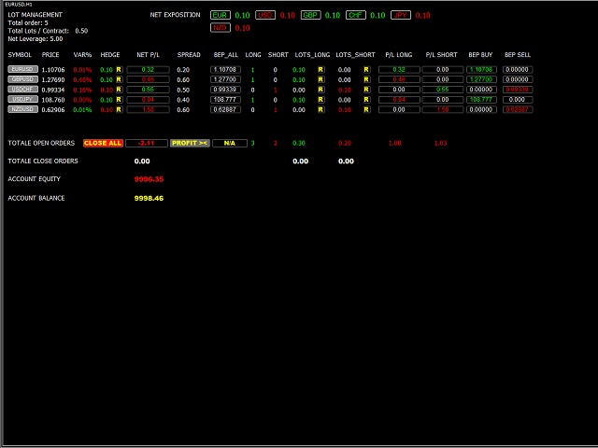
Task: Click the red CLOSE ALL button
Action: [x=103, y=143]
